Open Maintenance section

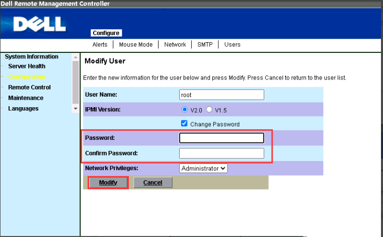tap(26, 98)
